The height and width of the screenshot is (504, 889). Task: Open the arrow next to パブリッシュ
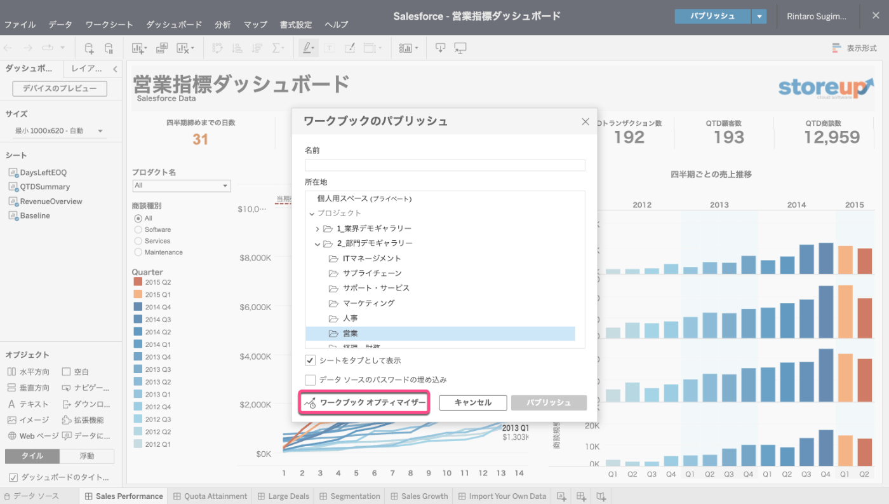759,17
